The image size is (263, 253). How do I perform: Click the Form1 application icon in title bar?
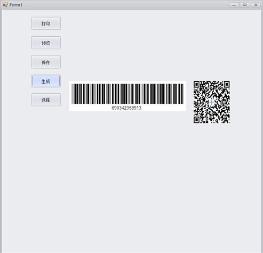tap(5, 5)
